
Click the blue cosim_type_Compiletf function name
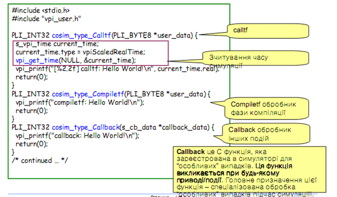88,94
